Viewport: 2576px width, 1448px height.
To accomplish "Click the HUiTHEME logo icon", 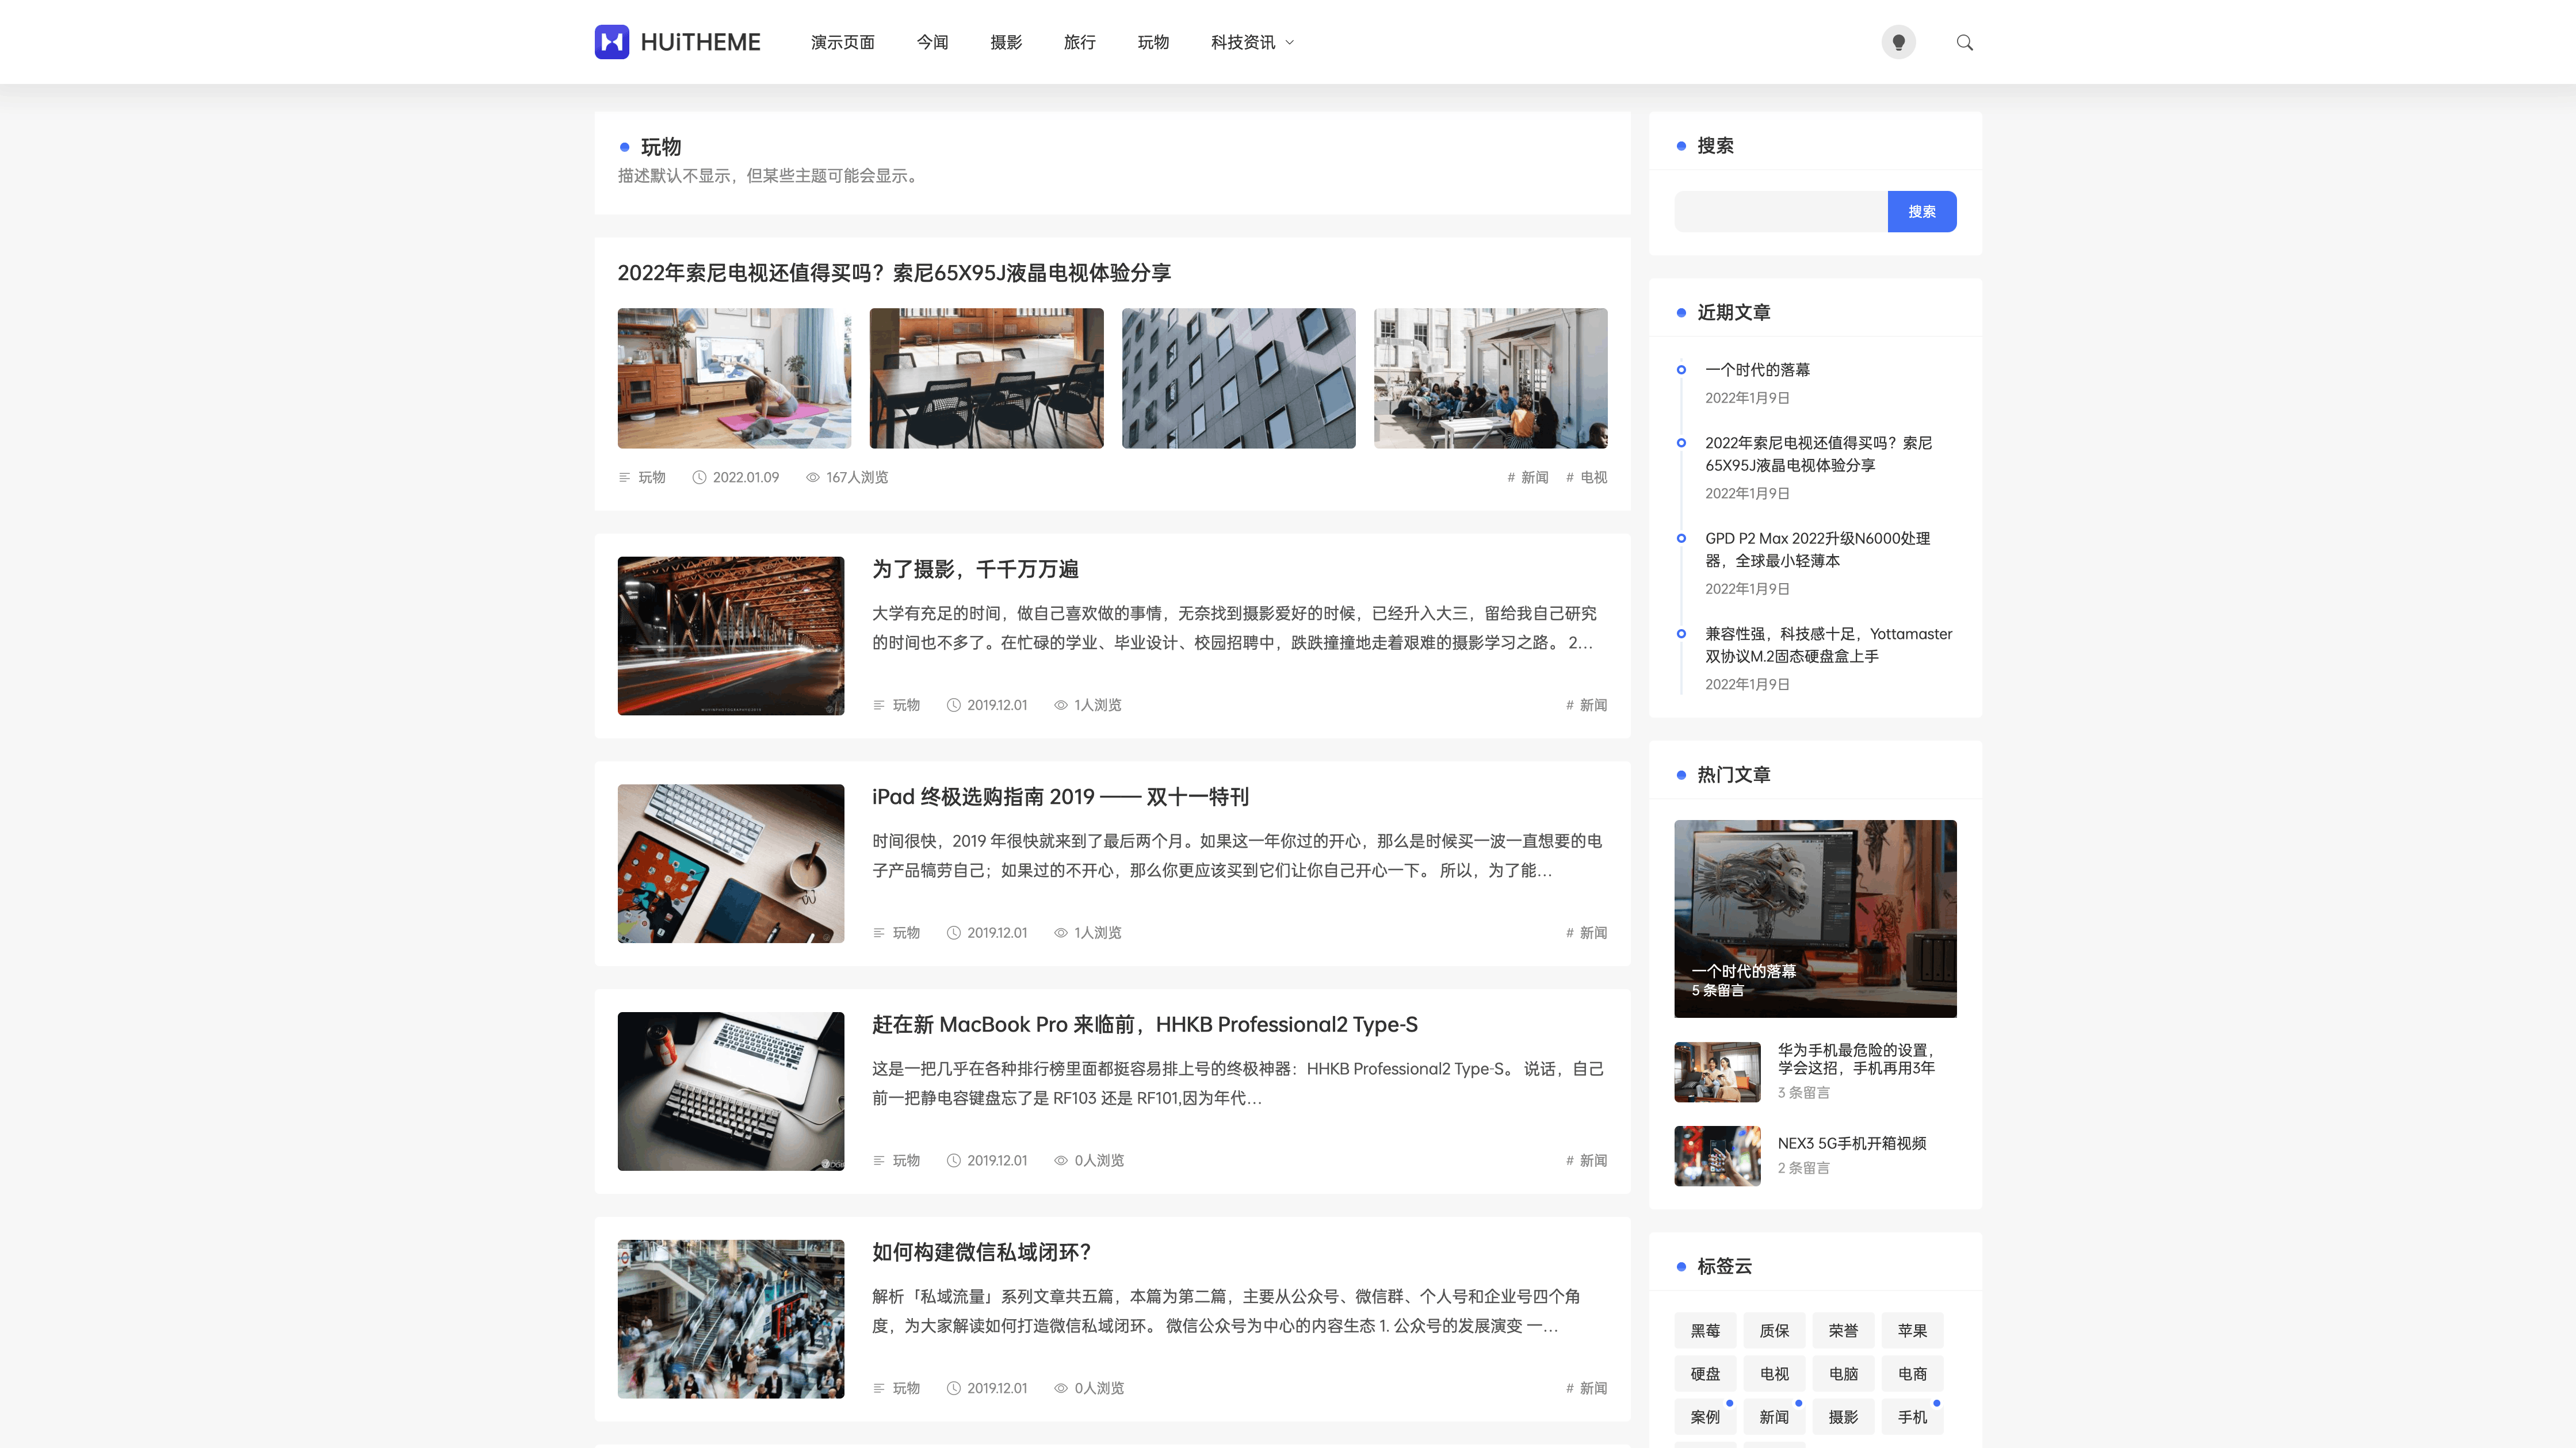I will pos(611,42).
